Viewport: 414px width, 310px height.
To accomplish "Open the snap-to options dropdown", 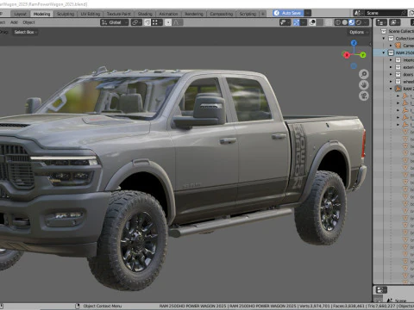I will (x=157, y=22).
